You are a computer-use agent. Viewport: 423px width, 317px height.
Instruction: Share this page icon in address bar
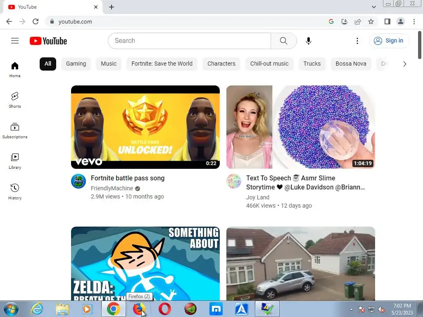358,21
